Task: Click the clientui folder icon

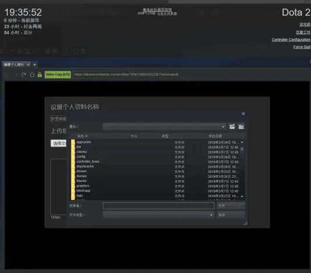Action: tap(73, 152)
